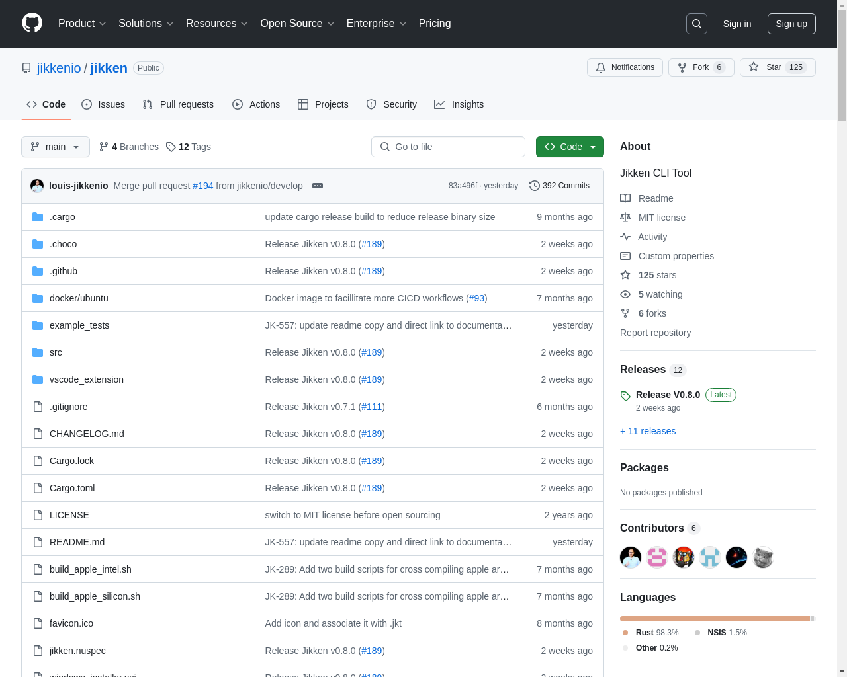Click the Report repository link
Image resolution: width=847 pixels, height=677 pixels.
coord(655,333)
